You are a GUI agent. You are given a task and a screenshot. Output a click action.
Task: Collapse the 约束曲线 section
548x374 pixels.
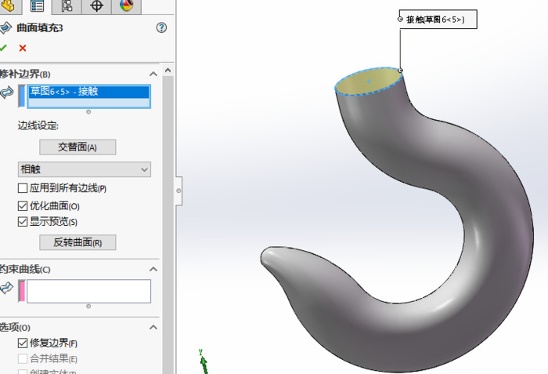tap(155, 270)
